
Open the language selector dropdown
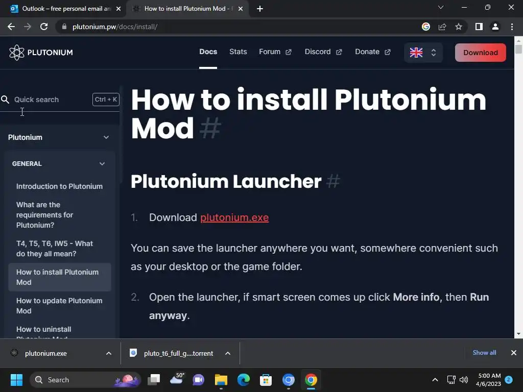[423, 53]
